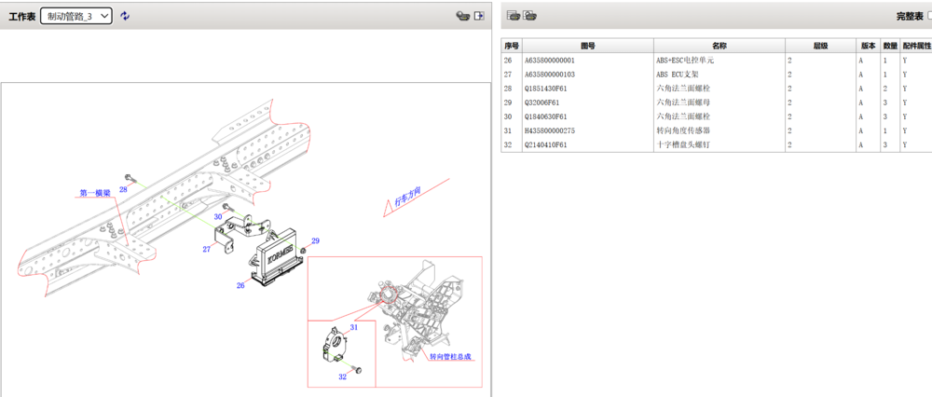
Task: Click the exit arrow icon in left toolbar
Action: 479,16
